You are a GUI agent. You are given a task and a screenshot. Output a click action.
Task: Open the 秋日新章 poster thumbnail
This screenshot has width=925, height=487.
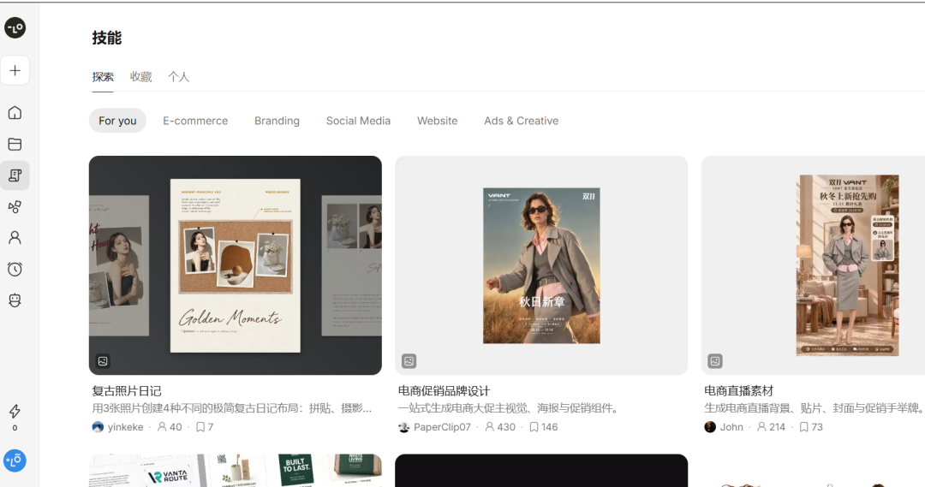pyautogui.click(x=541, y=265)
